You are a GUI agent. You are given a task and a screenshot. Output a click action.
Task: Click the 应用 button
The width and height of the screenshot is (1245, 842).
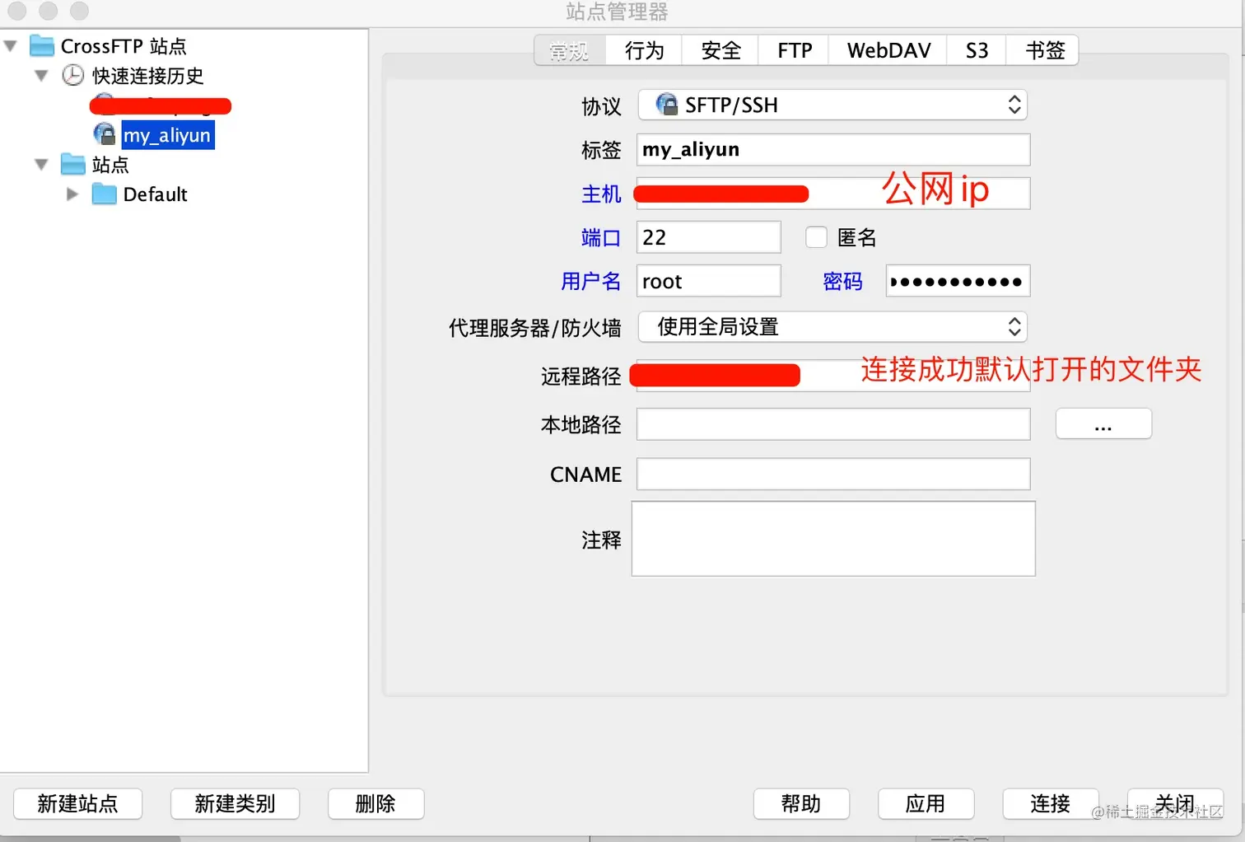[926, 803]
